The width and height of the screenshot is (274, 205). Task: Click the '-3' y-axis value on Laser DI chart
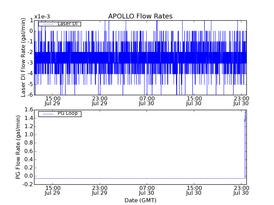coord(30,63)
